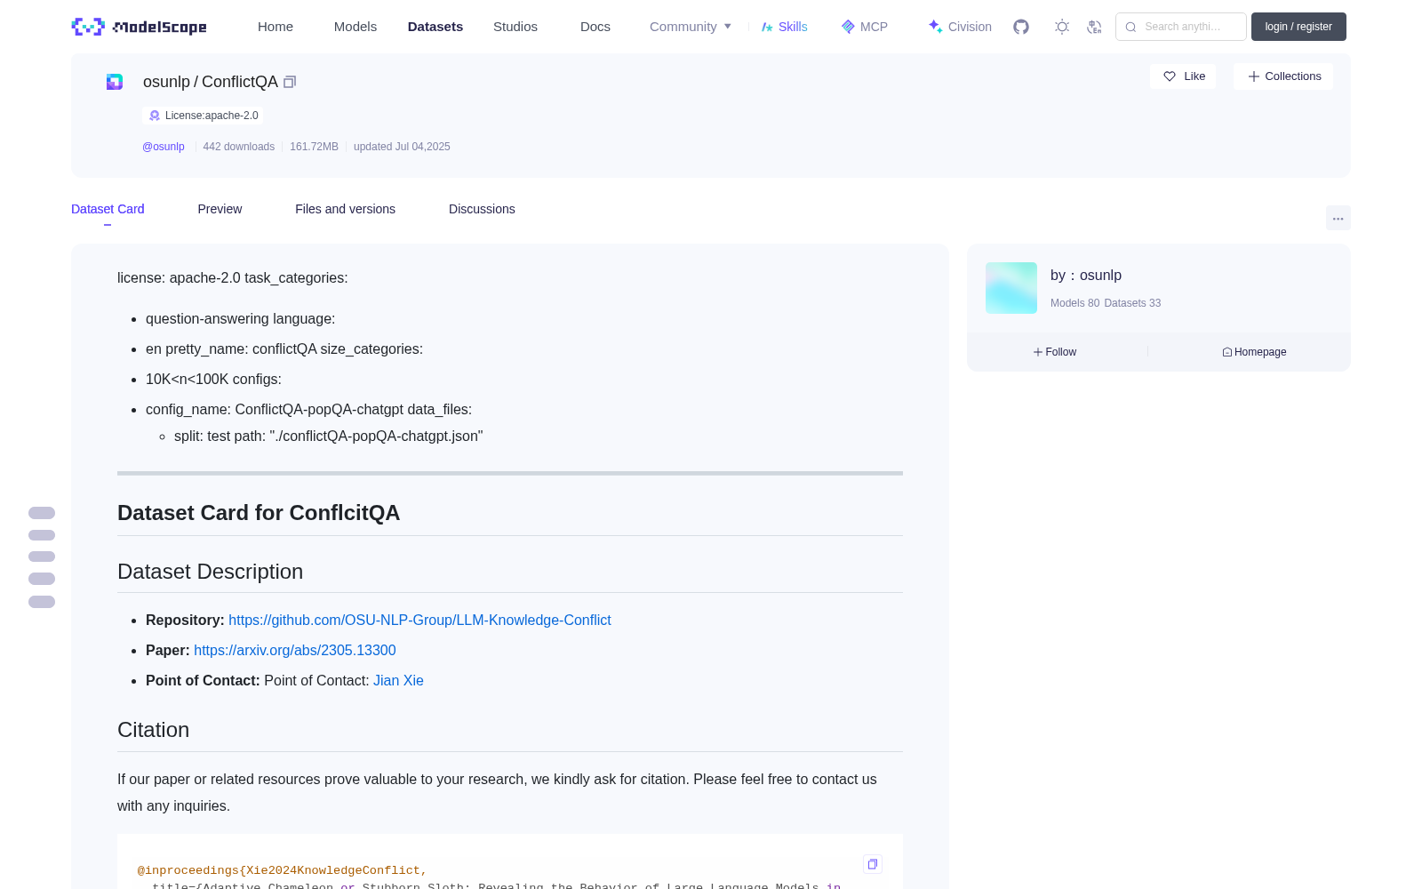Click the last outline navigation pill
Viewport: 1422px width, 889px height.
[x=42, y=602]
